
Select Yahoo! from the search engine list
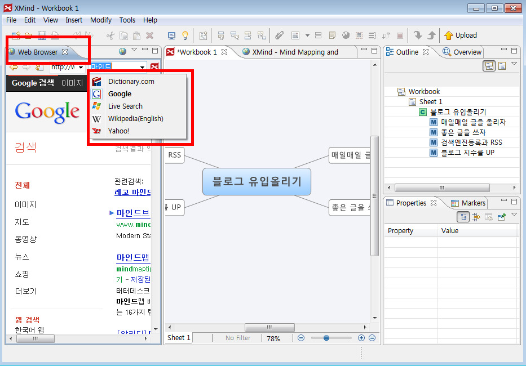coord(118,131)
